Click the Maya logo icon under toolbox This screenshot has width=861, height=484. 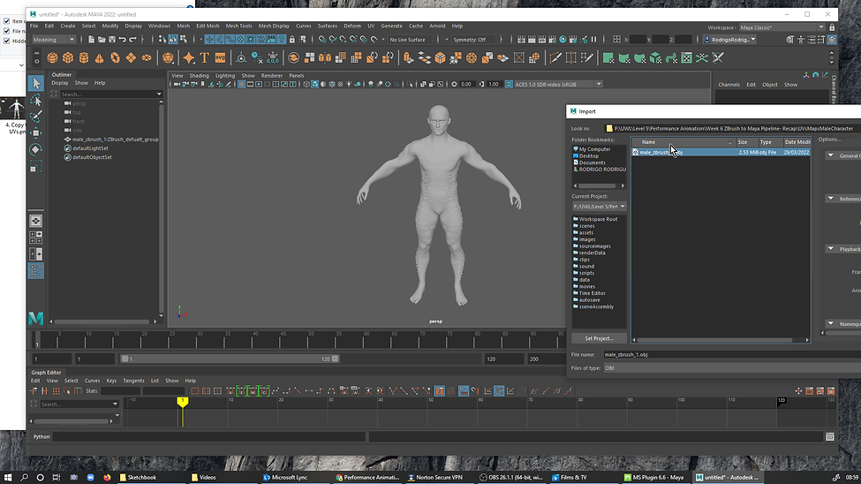[35, 318]
